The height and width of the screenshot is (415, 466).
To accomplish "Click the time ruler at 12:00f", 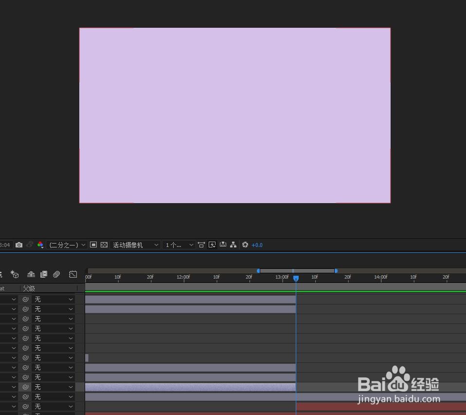I will click(183, 277).
